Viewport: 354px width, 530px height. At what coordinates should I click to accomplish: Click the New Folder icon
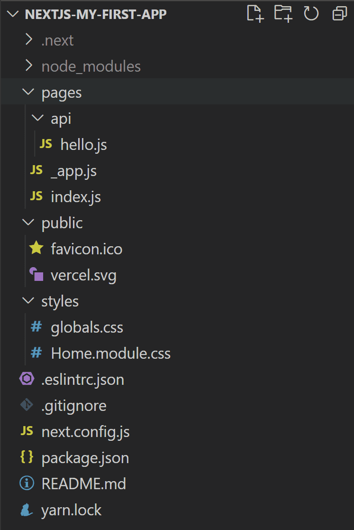[x=283, y=14]
